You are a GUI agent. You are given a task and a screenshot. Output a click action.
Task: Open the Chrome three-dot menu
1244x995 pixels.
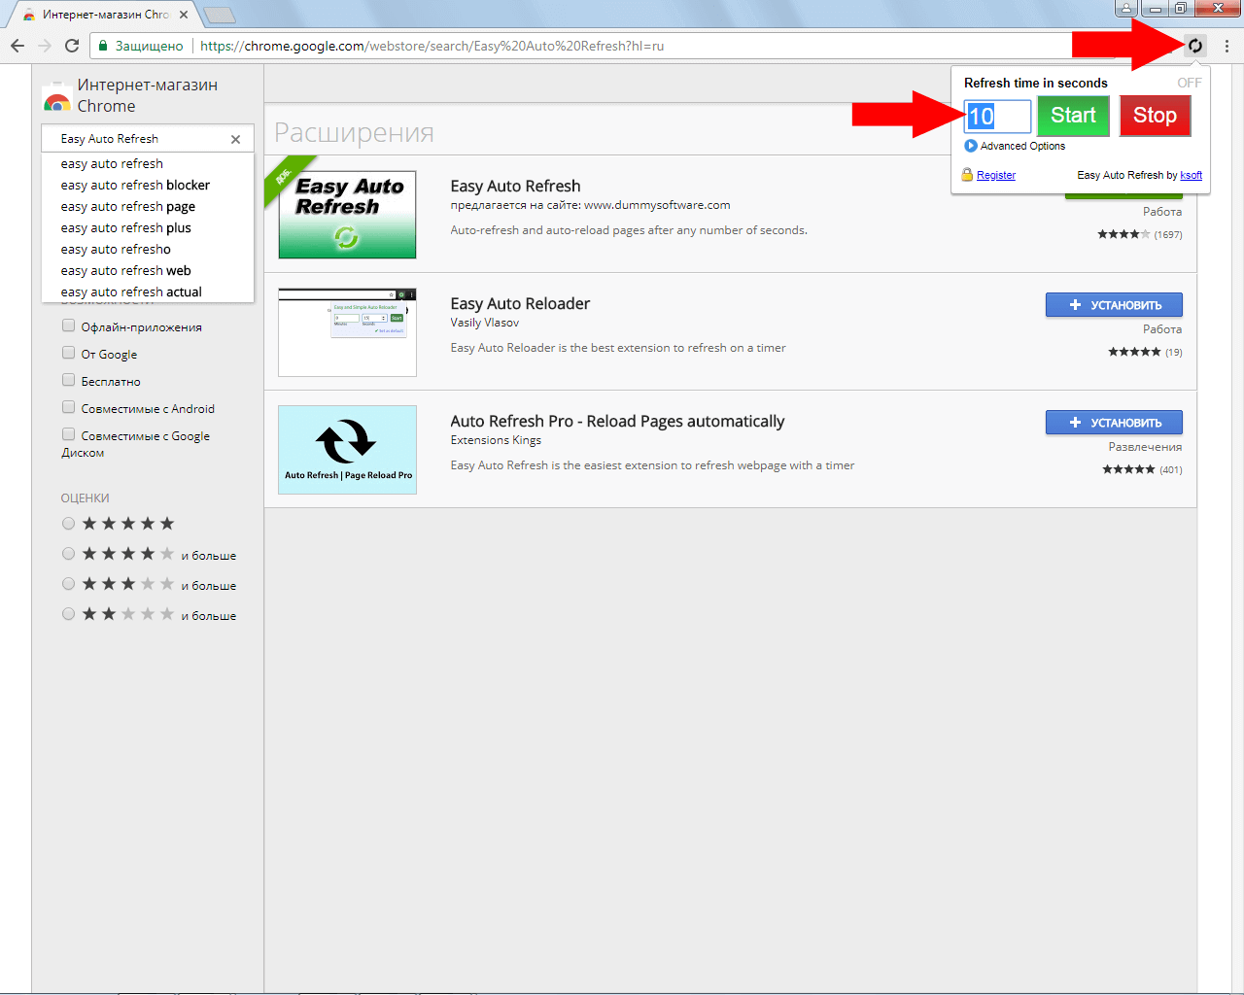[x=1227, y=46]
